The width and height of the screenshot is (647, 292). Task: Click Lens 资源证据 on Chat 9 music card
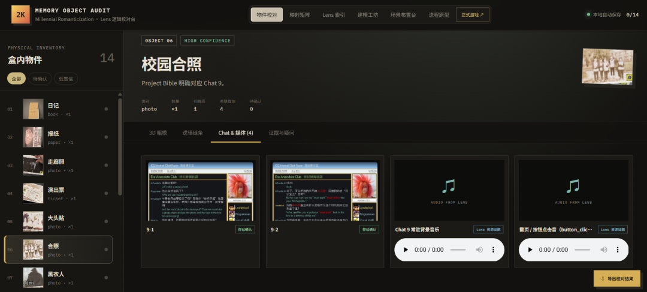click(x=489, y=229)
